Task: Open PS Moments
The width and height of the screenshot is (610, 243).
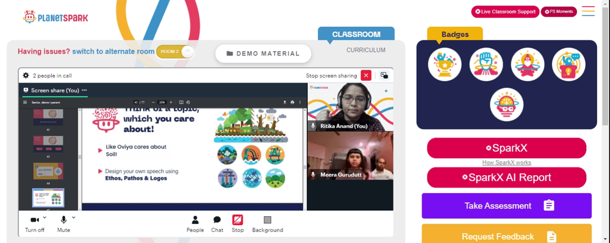Action: pos(559,12)
